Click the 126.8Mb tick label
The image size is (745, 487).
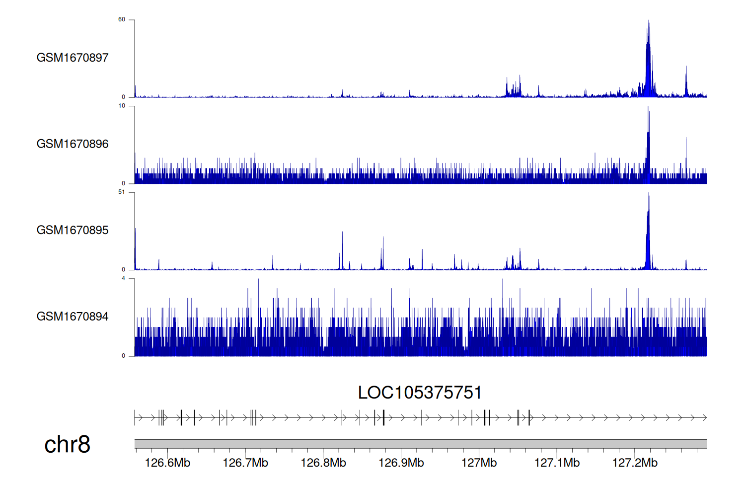point(323,463)
